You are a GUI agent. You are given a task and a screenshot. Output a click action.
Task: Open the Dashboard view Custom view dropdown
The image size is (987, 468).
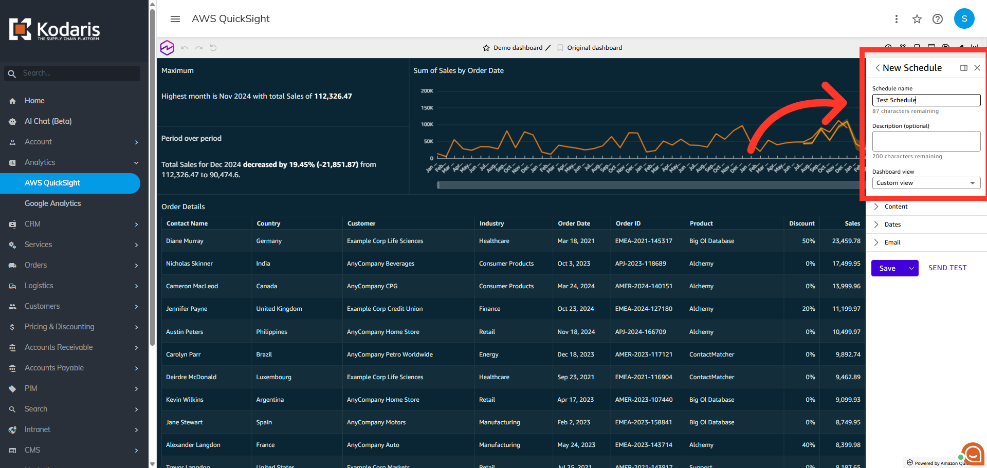point(926,183)
